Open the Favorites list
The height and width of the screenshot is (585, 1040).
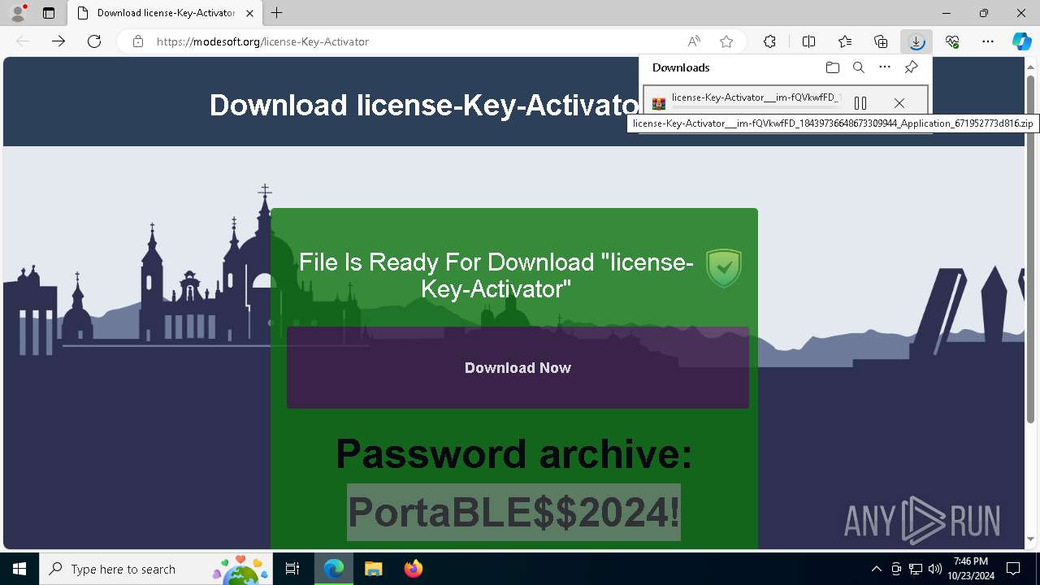point(845,41)
